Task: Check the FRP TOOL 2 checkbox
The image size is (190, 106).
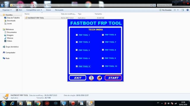Action: pyautogui.click(x=77, y=42)
